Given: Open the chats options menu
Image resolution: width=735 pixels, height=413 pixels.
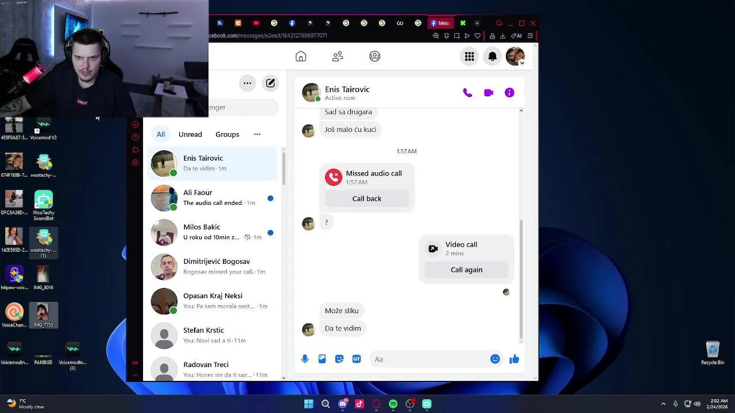Looking at the screenshot, I should tap(247, 83).
